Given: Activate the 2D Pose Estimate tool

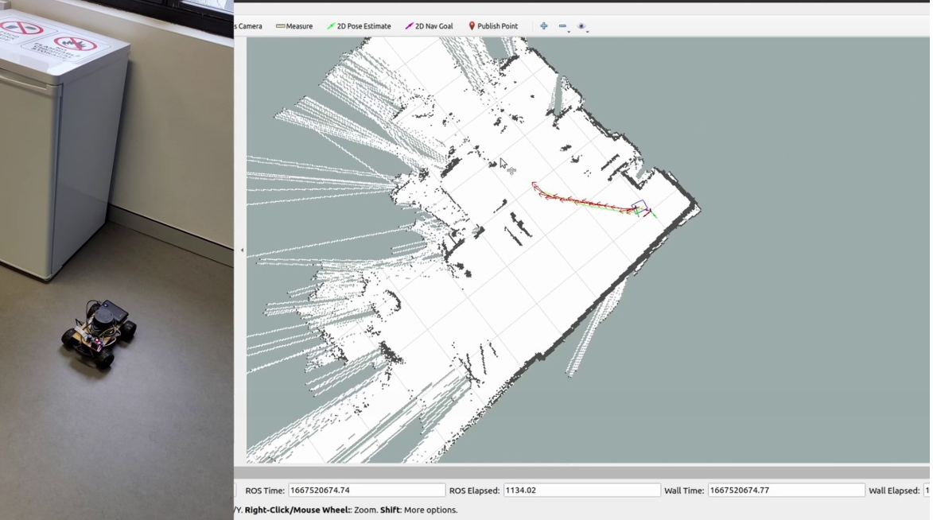Looking at the screenshot, I should [359, 26].
